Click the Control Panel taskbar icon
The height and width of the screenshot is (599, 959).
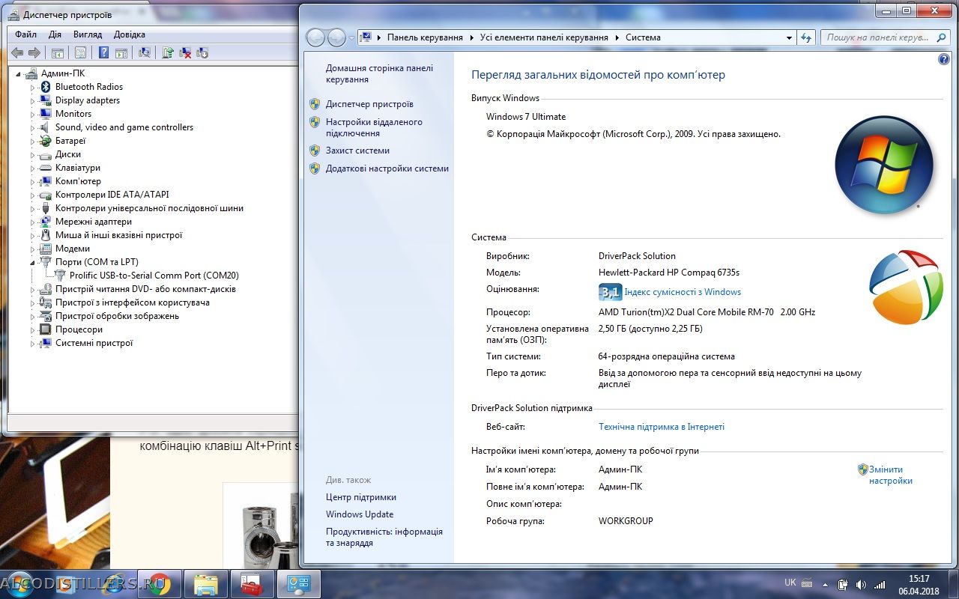click(299, 584)
